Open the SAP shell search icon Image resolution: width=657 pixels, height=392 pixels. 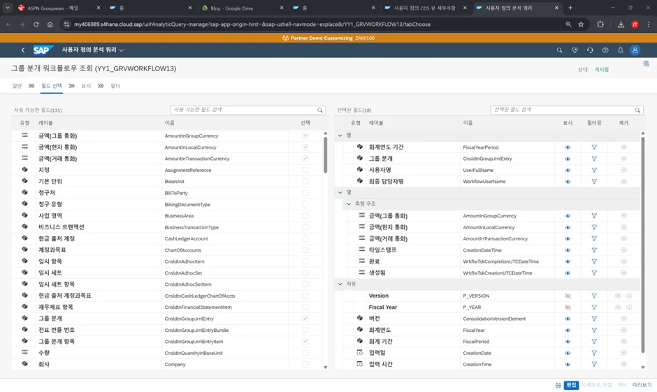[559, 50]
